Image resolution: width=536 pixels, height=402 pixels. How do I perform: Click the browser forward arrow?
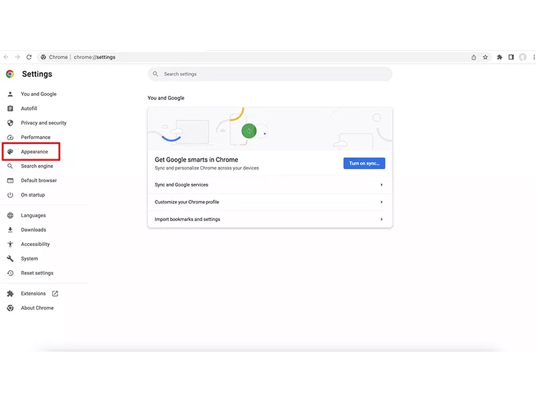[17, 57]
